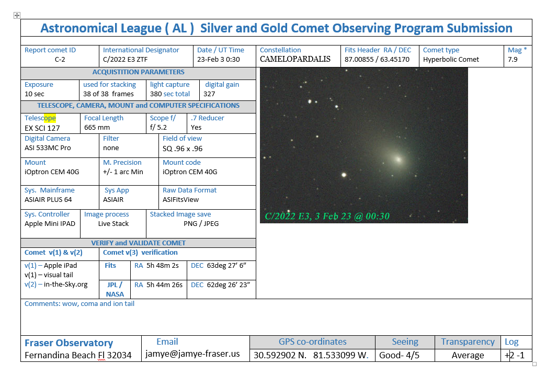Click the email address jamye@jamye-fraser.us

click(192, 354)
